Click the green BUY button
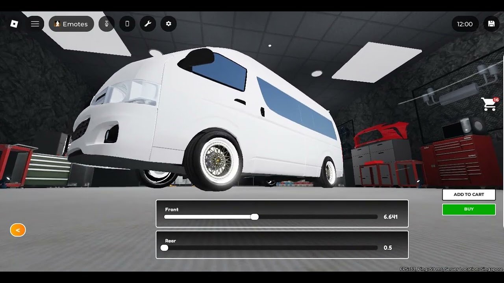 point(469,209)
